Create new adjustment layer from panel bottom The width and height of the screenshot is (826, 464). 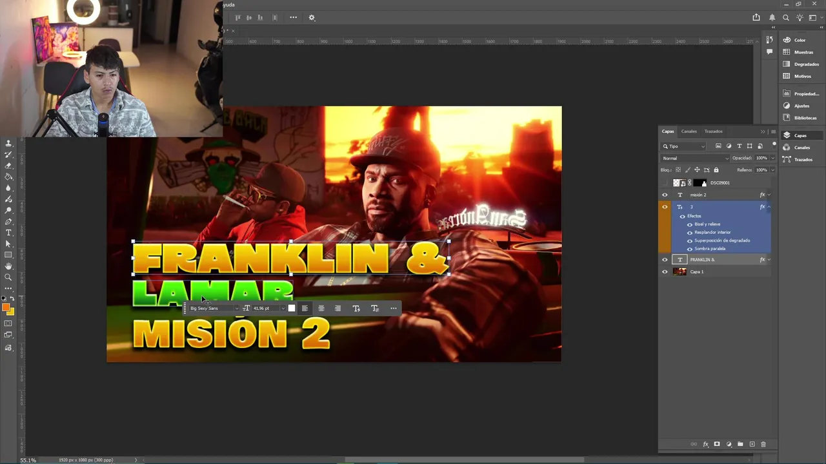coord(729,444)
